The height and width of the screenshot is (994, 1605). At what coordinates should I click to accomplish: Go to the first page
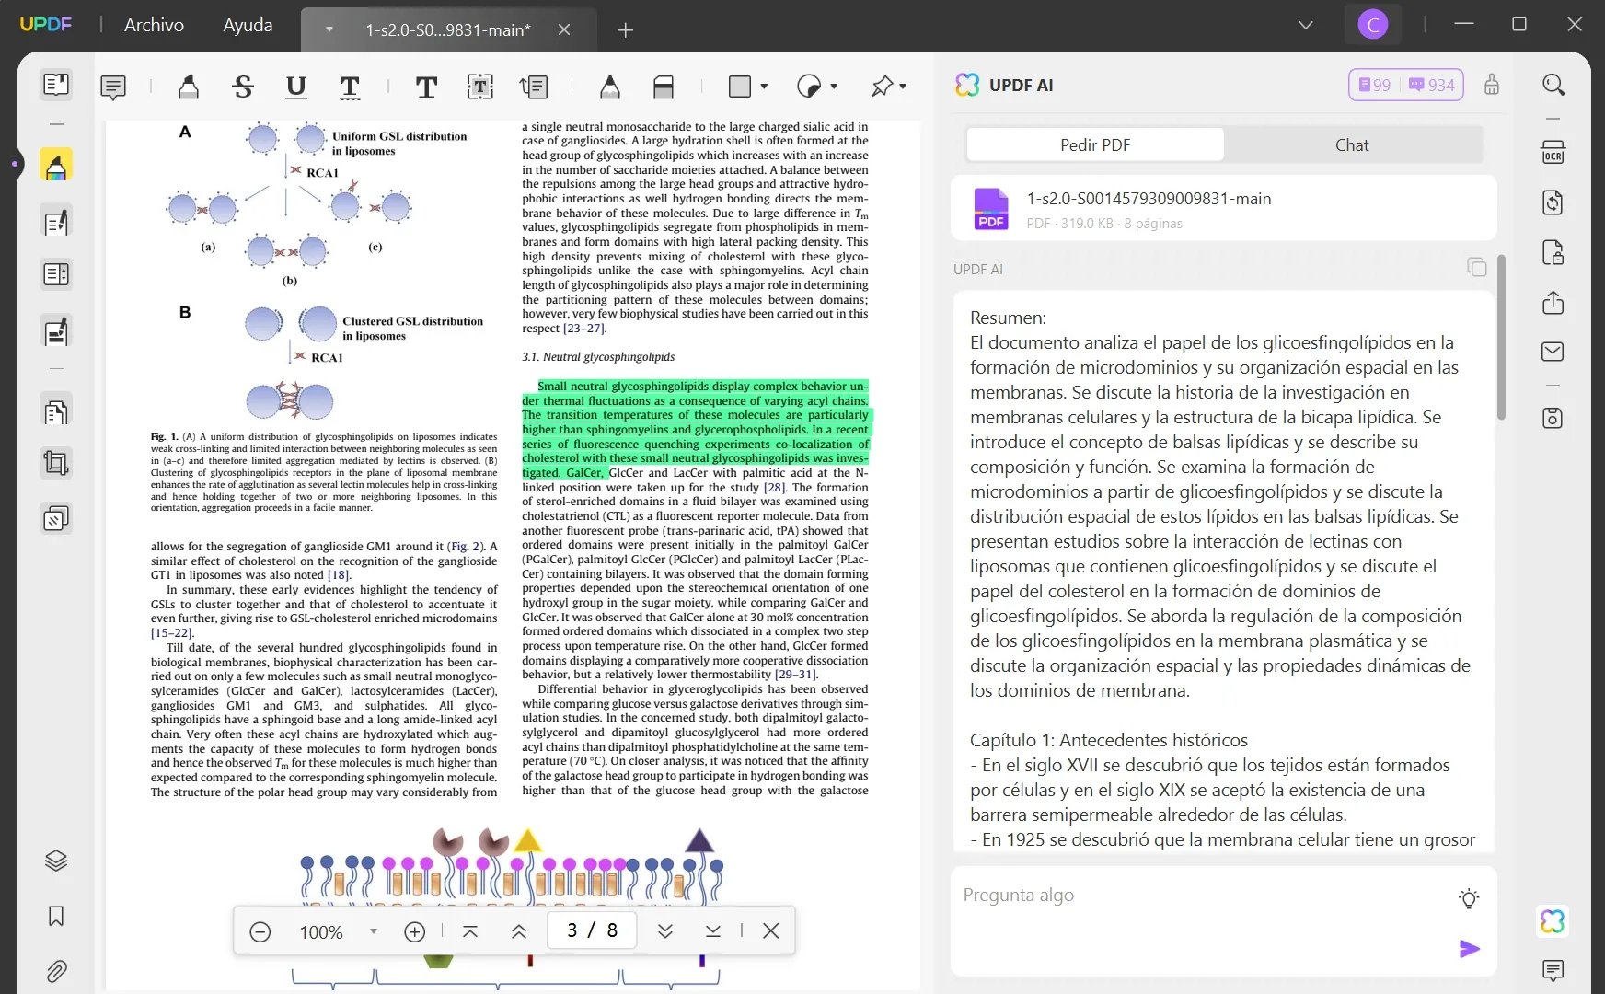[x=470, y=931]
